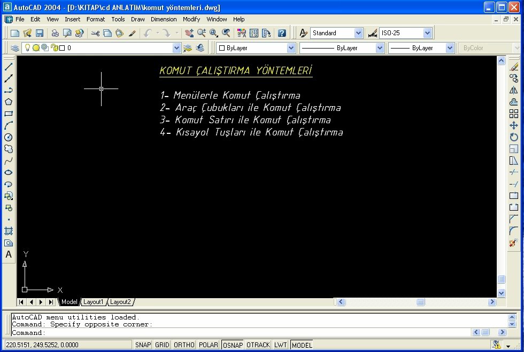Select the Array modify tool
Screen dimensions: 524x352
pyautogui.click(x=514, y=114)
